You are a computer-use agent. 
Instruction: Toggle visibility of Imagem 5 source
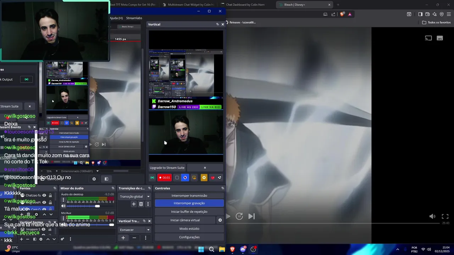(x=44, y=229)
